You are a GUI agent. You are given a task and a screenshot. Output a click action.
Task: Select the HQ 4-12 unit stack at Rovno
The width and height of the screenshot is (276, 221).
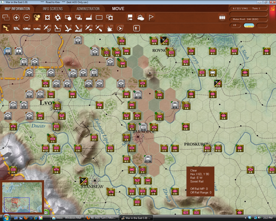click(x=171, y=52)
